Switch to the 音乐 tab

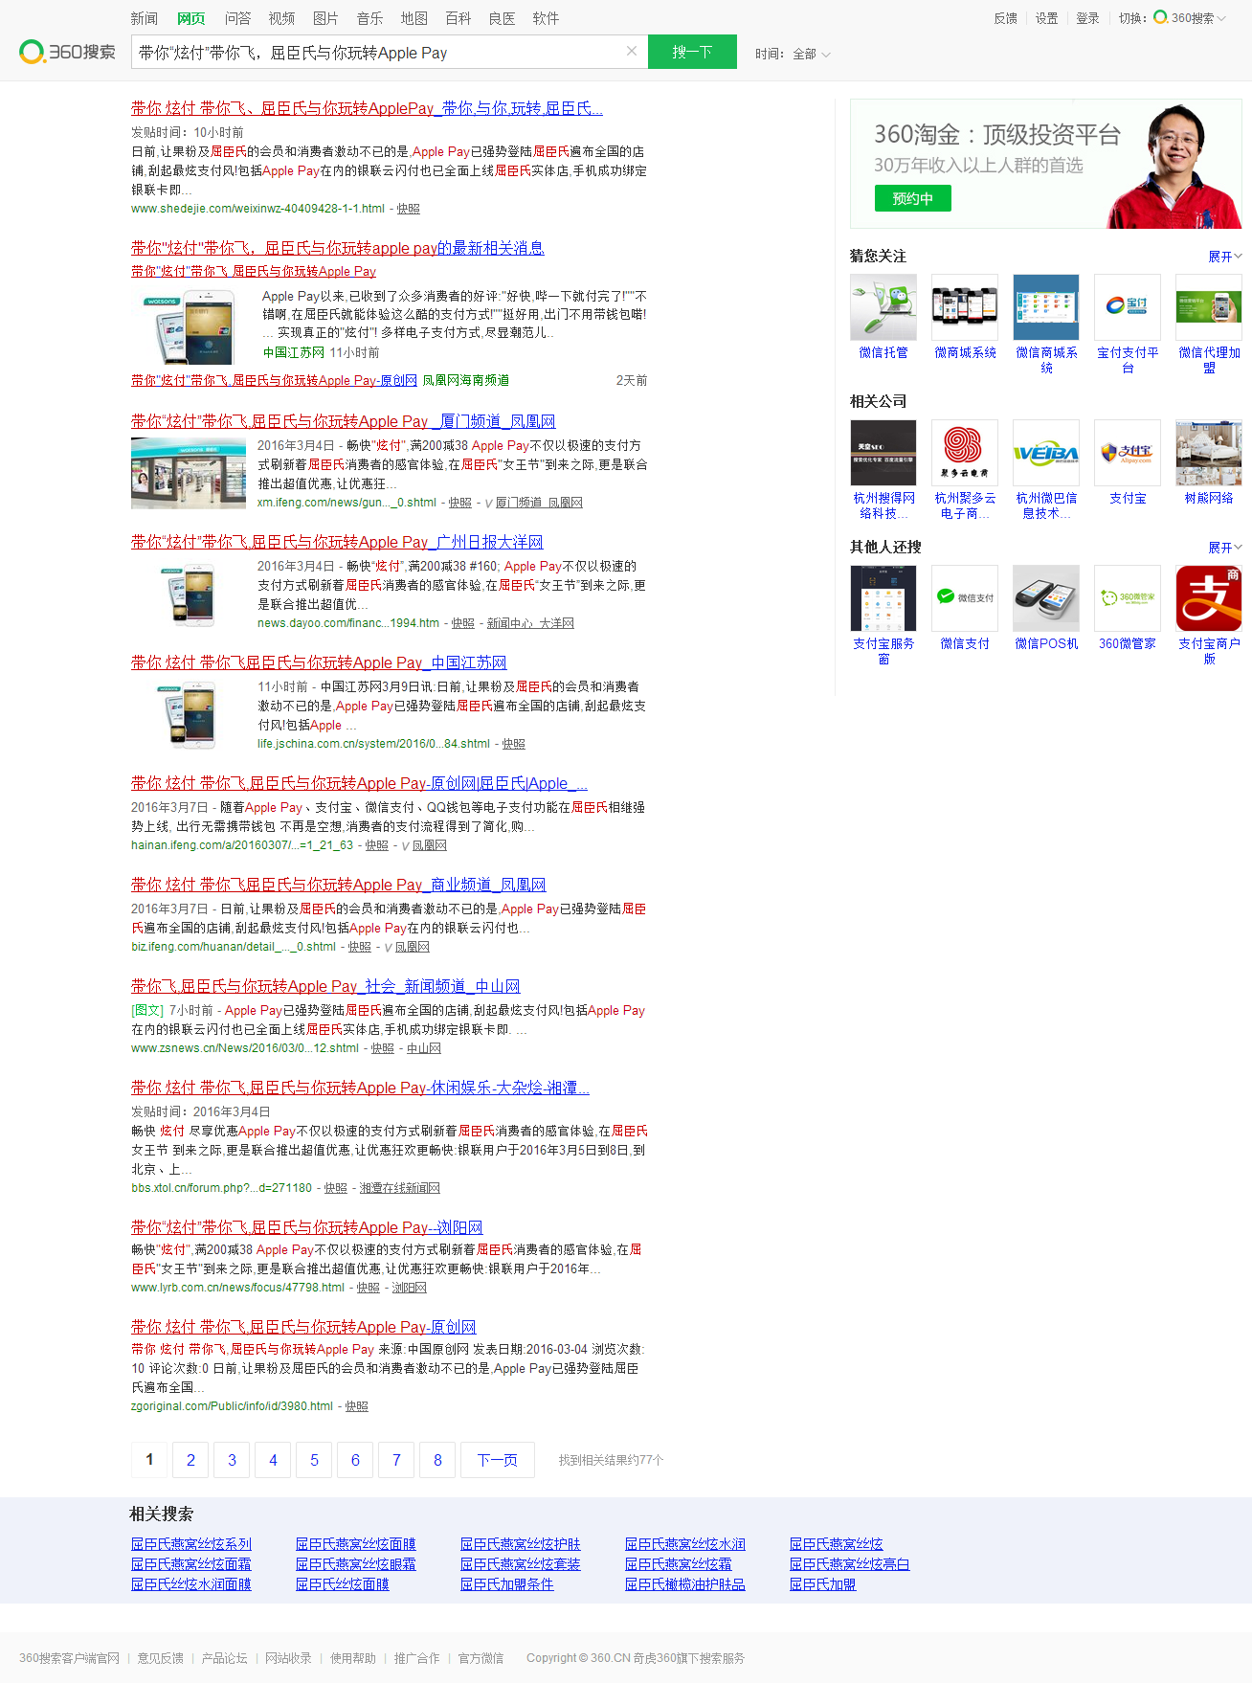click(x=369, y=18)
